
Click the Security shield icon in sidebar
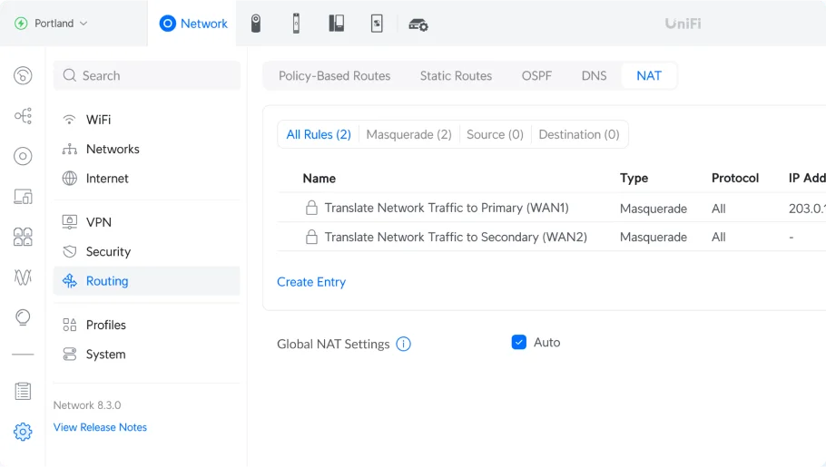[69, 252]
